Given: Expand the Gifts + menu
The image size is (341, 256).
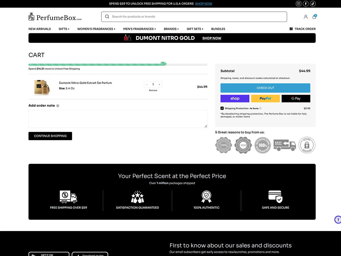Looking at the screenshot, I should (64, 29).
